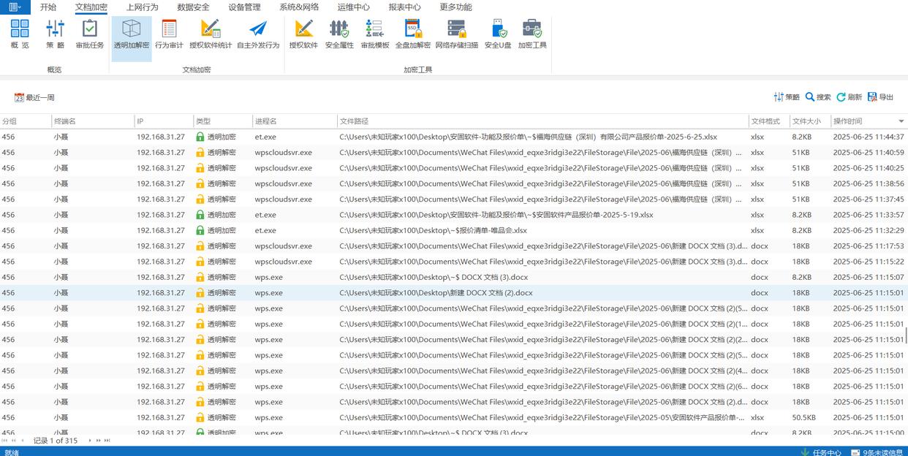Click the 行为审计 icon

click(169, 34)
